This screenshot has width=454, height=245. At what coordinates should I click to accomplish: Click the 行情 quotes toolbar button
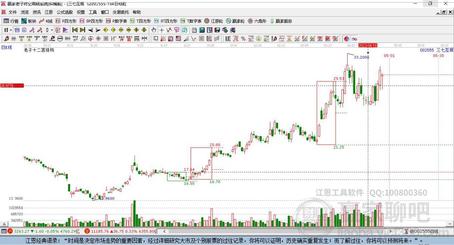click(11, 21)
